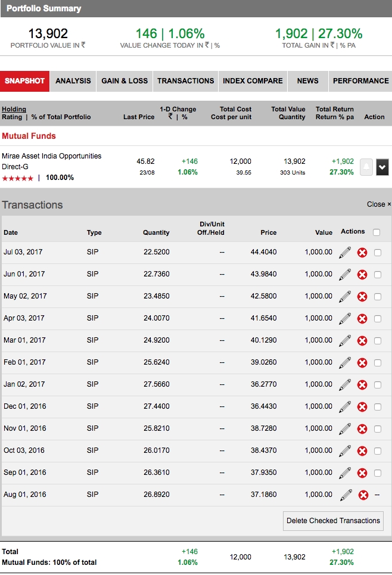Click pencil icon for Oct 03, 2016 row

(344, 451)
